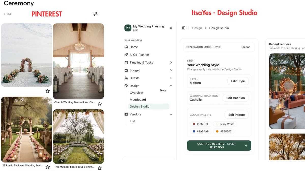Star the Church Wedding Decorations pin
Image resolution: width=305 pixels, height=171 pixels.
click(x=100, y=104)
